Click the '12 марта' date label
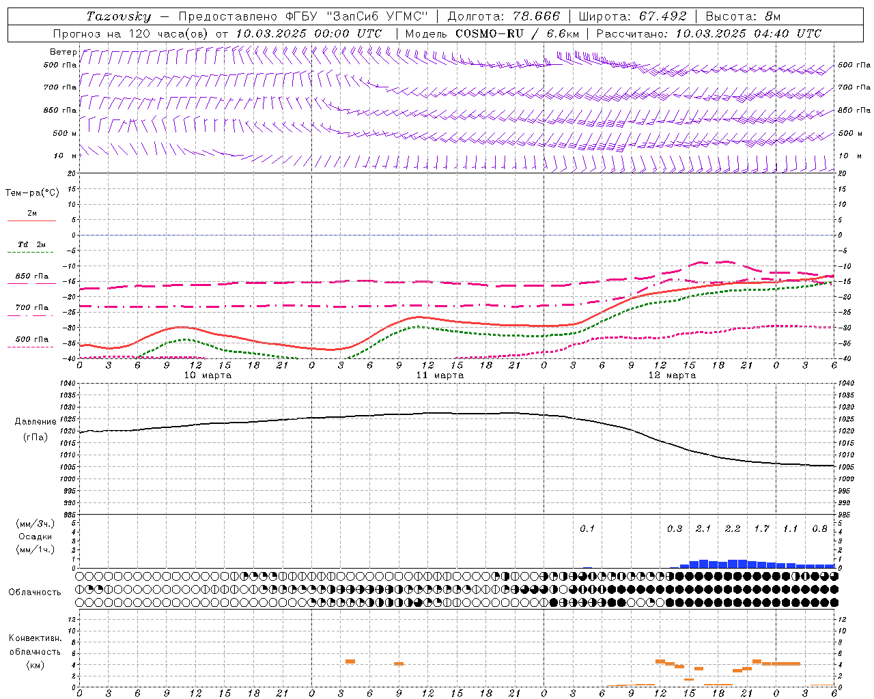The height and width of the screenshot is (699, 874). 672,375
